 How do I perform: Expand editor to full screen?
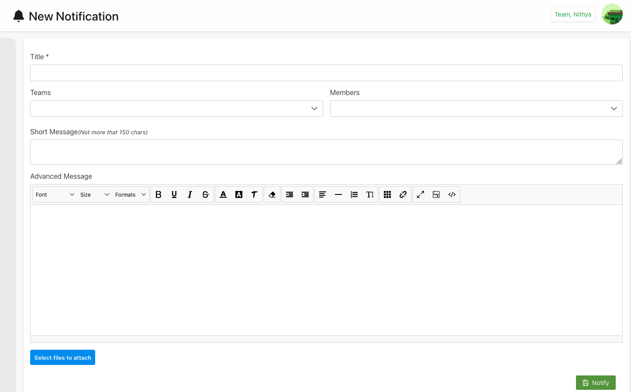[421, 194]
